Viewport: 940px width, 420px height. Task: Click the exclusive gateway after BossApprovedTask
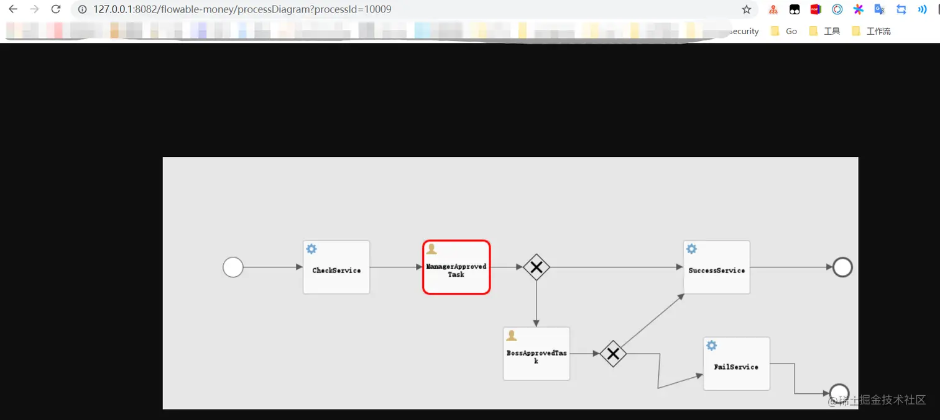tap(613, 354)
